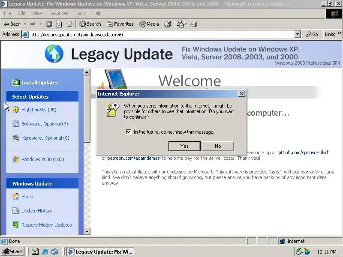The width and height of the screenshot is (343, 257).
Task: Open the Search toolbar button
Action: click(90, 24)
